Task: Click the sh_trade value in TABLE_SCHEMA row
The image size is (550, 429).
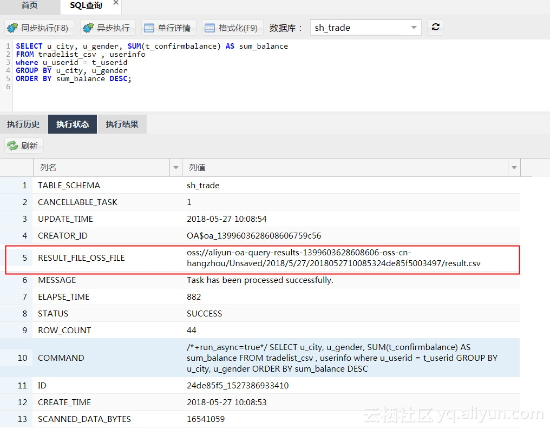Action: [203, 186]
